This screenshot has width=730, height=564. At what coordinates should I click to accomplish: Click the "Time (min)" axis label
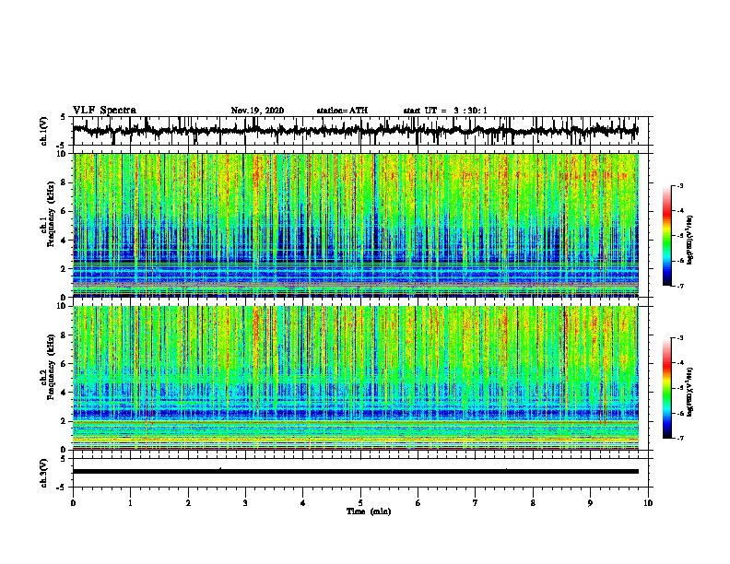click(369, 511)
